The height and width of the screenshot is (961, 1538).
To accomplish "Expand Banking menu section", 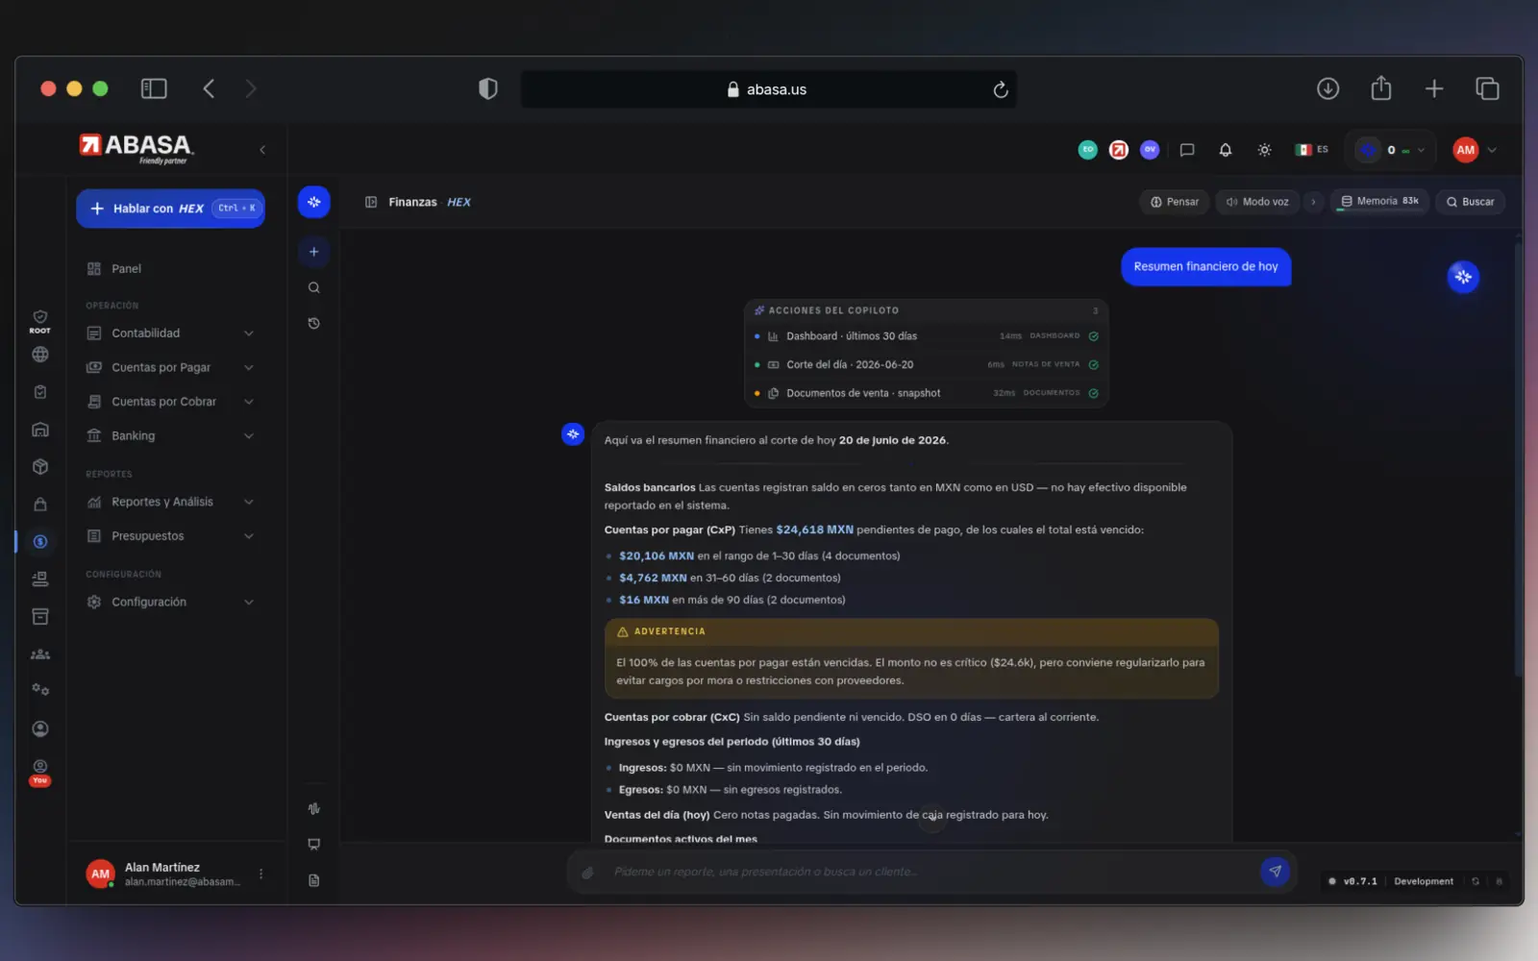I will tap(171, 436).
